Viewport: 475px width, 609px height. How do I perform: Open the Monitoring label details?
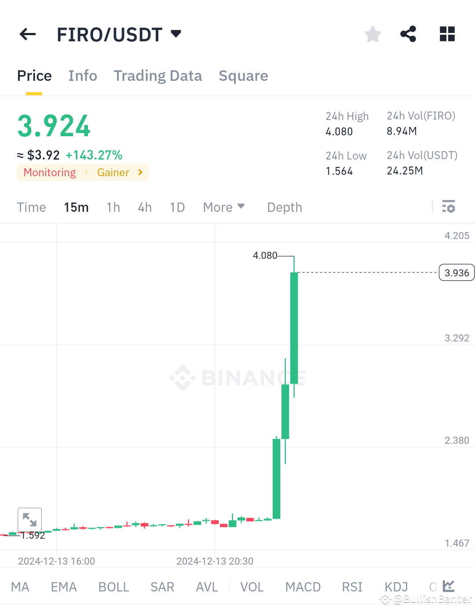[49, 172]
